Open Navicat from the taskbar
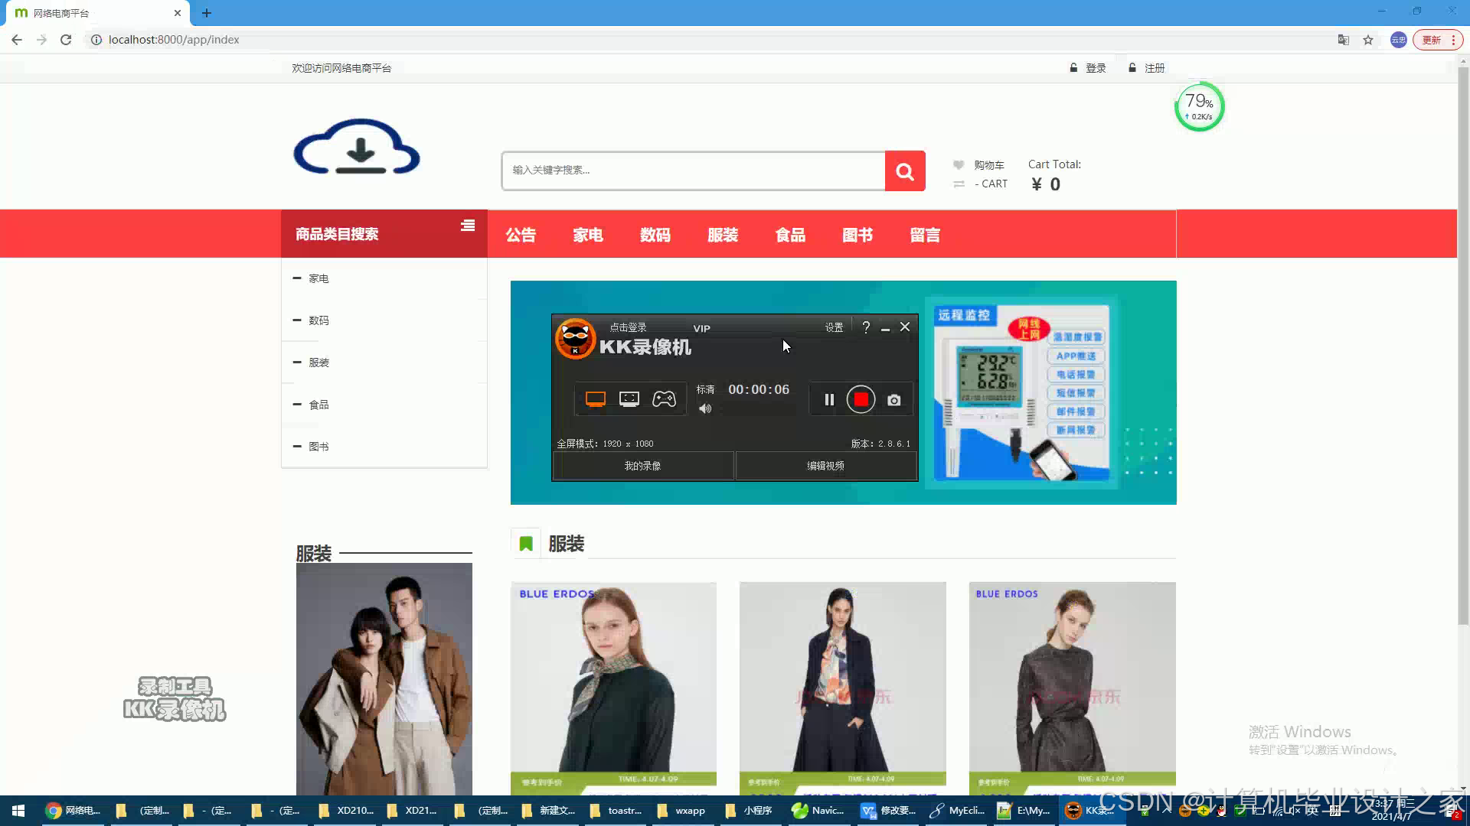 click(x=818, y=811)
